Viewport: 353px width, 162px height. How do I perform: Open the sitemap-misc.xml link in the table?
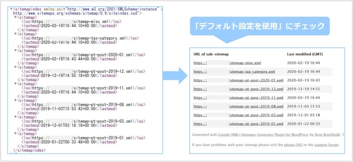[x=227, y=63]
